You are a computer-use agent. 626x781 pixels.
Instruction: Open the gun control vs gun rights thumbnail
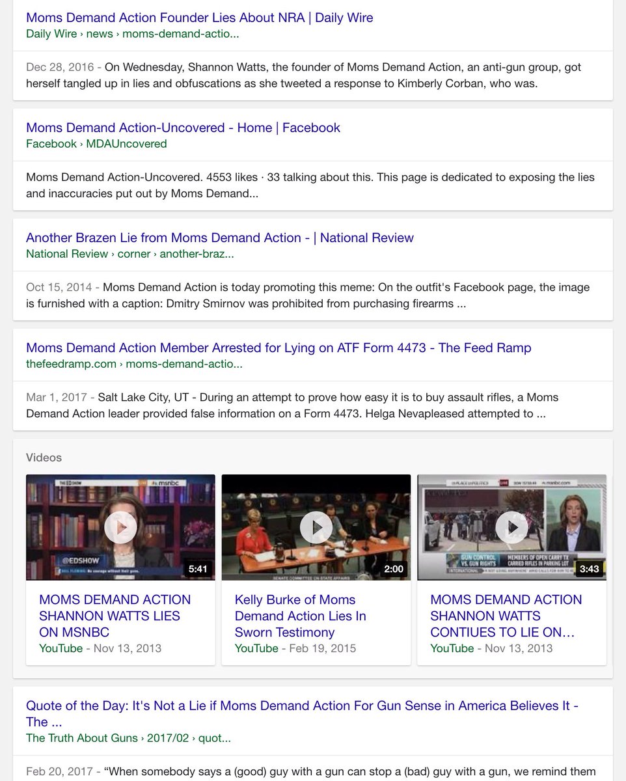pyautogui.click(x=512, y=527)
